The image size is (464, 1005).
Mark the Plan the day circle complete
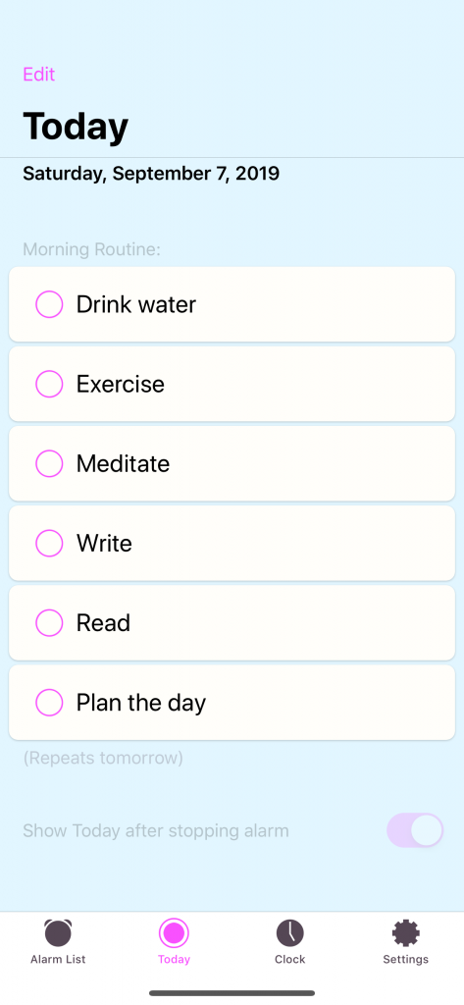coord(49,703)
